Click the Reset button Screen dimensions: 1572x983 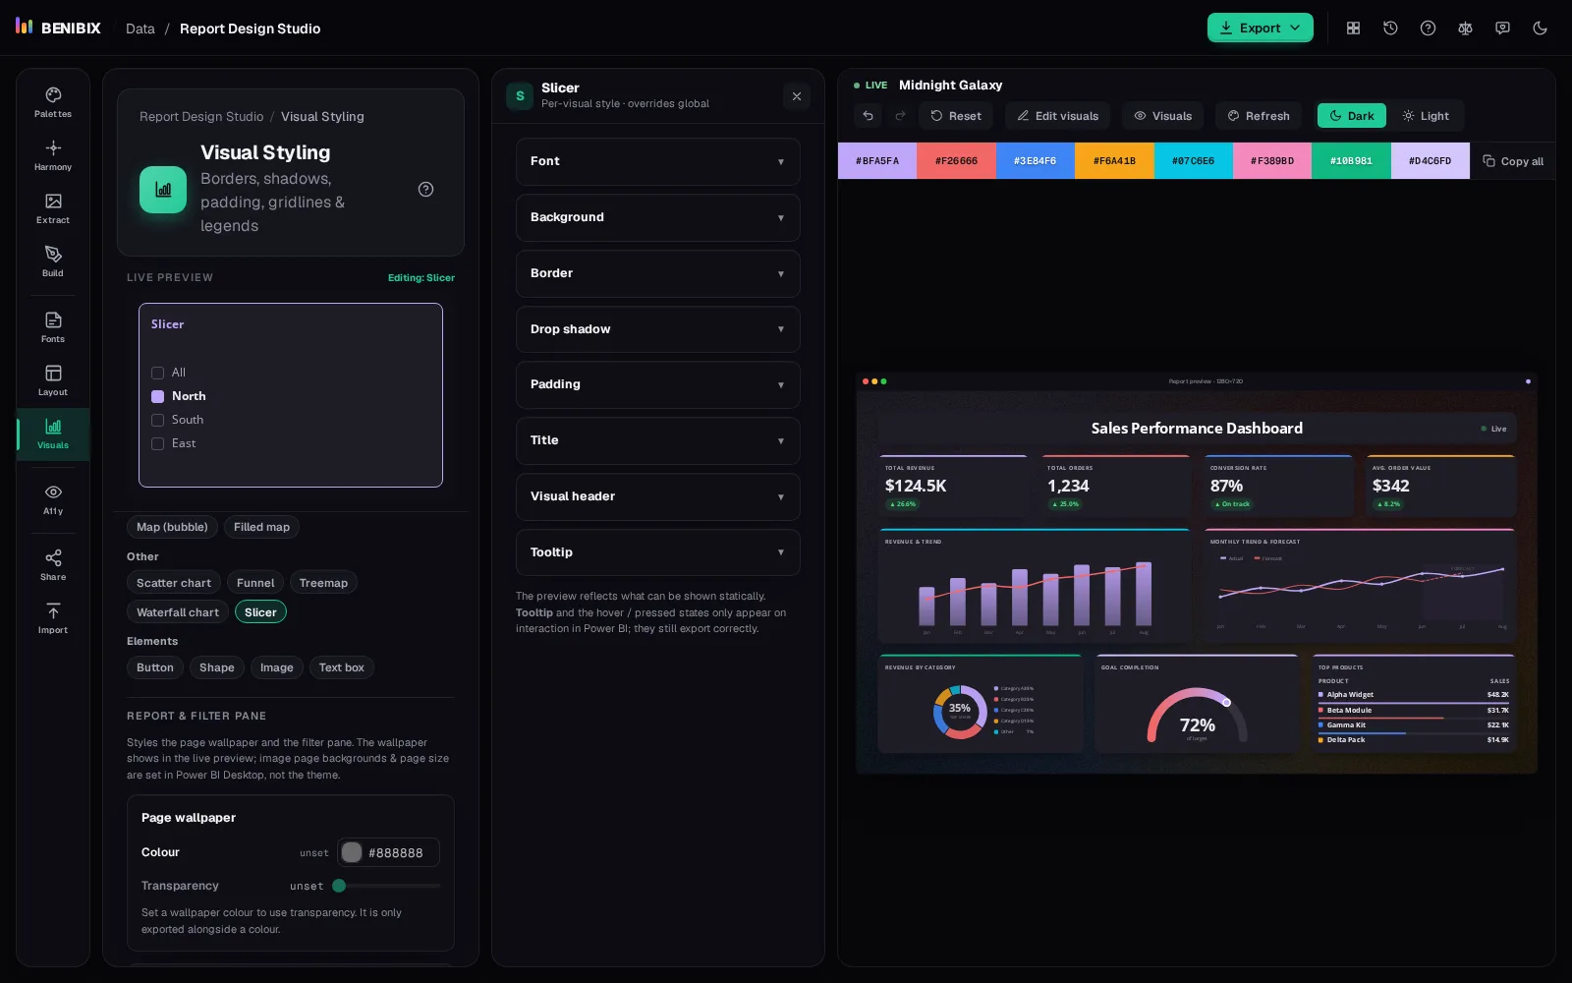tap(956, 116)
